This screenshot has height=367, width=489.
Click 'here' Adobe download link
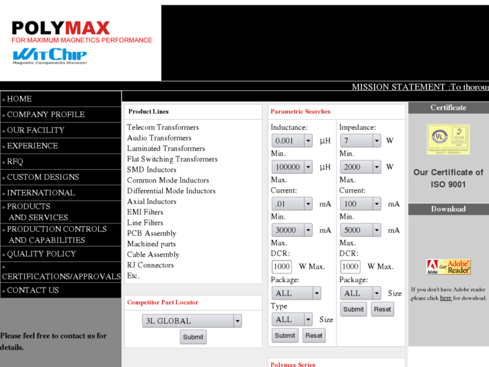click(x=446, y=298)
